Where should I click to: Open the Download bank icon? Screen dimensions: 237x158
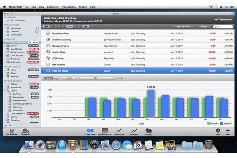[x=26, y=131]
